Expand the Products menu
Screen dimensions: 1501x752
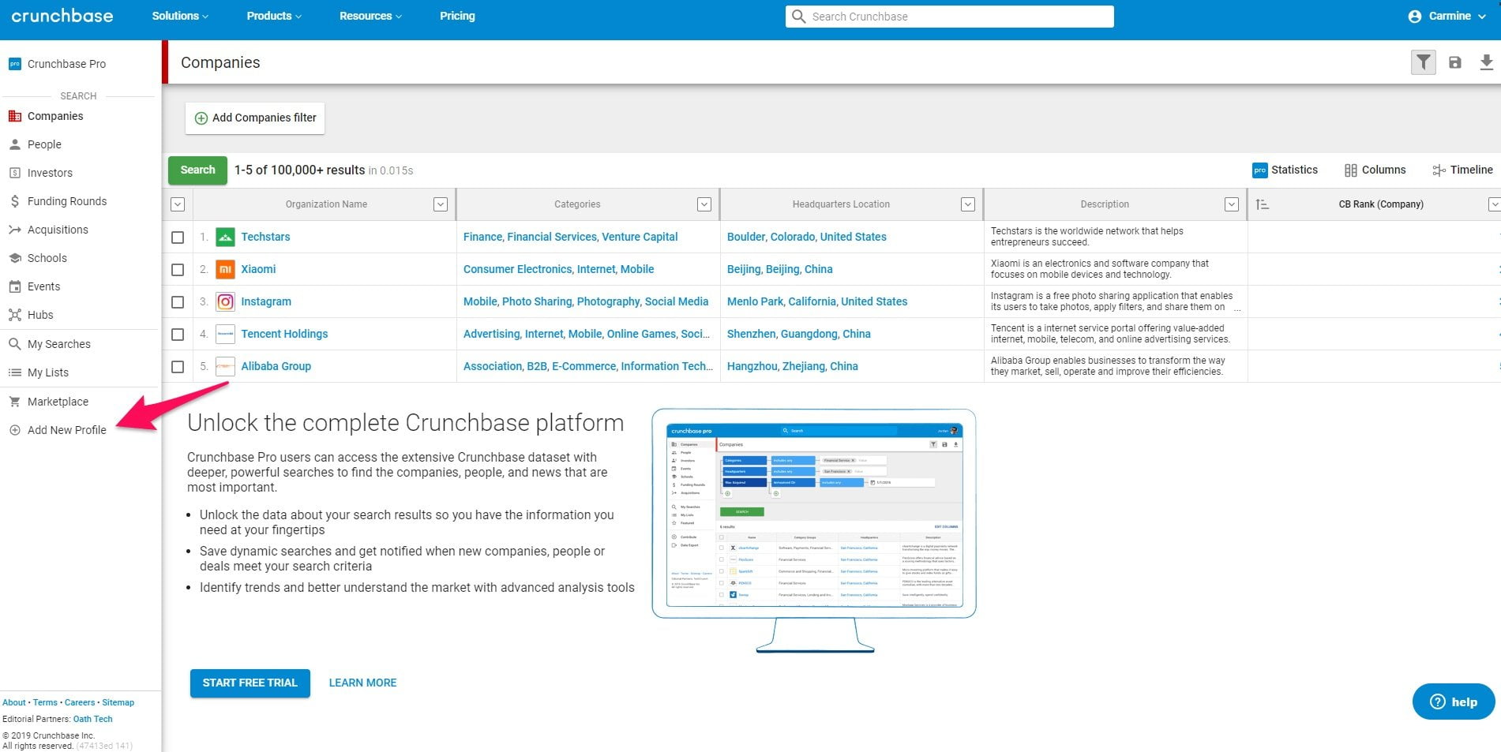(274, 16)
